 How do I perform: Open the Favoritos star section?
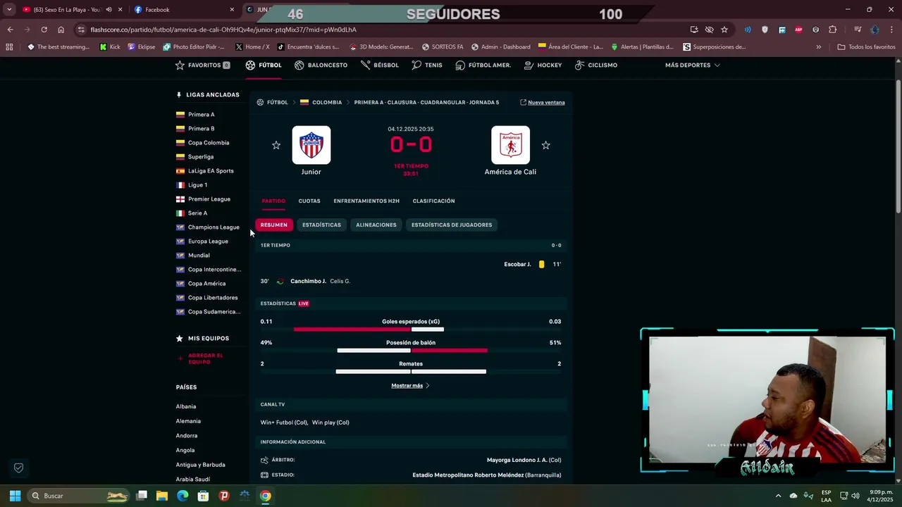202,65
